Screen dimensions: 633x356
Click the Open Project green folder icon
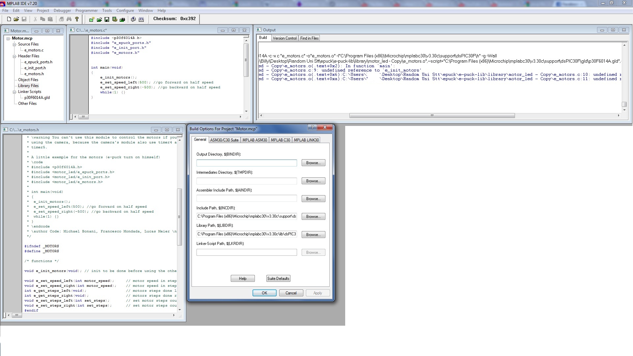tap(99, 19)
